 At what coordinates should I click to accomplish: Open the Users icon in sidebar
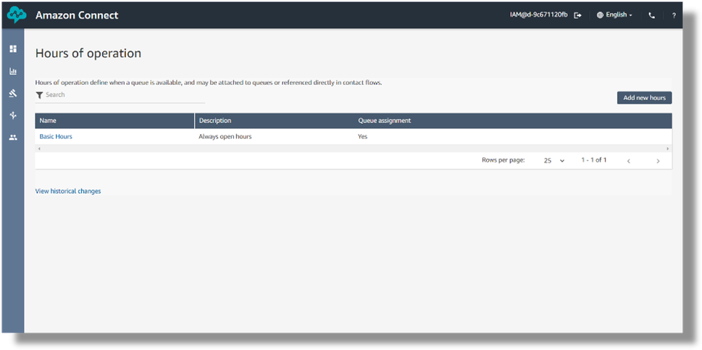point(12,137)
